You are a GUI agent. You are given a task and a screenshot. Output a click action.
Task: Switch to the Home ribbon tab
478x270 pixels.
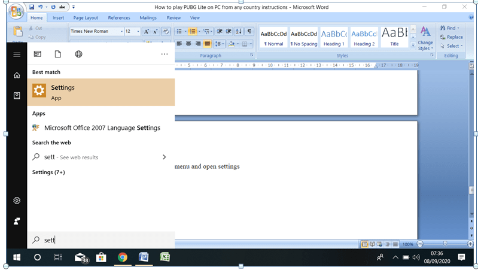(x=36, y=18)
